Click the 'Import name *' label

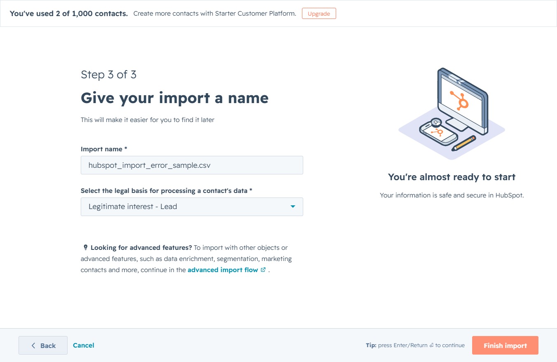point(104,149)
